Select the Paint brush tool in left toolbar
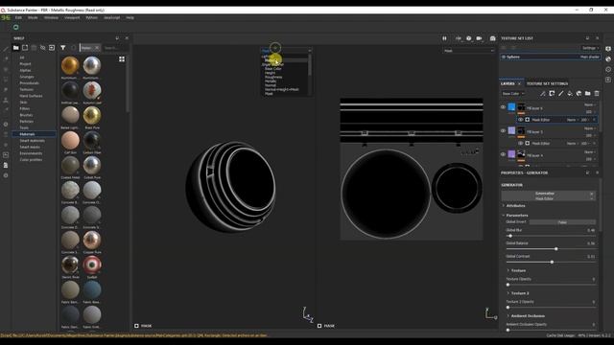 [x=6, y=49]
